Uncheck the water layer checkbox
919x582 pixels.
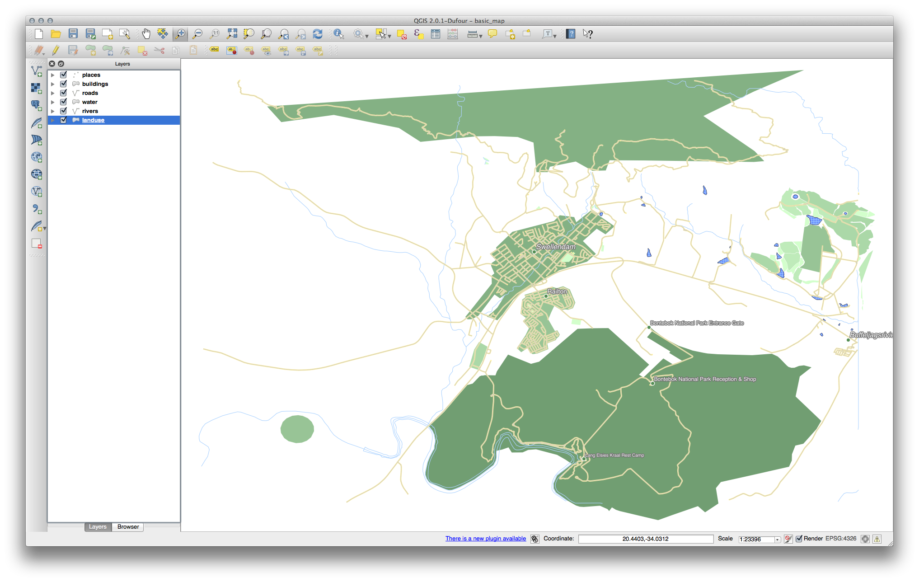pyautogui.click(x=64, y=102)
